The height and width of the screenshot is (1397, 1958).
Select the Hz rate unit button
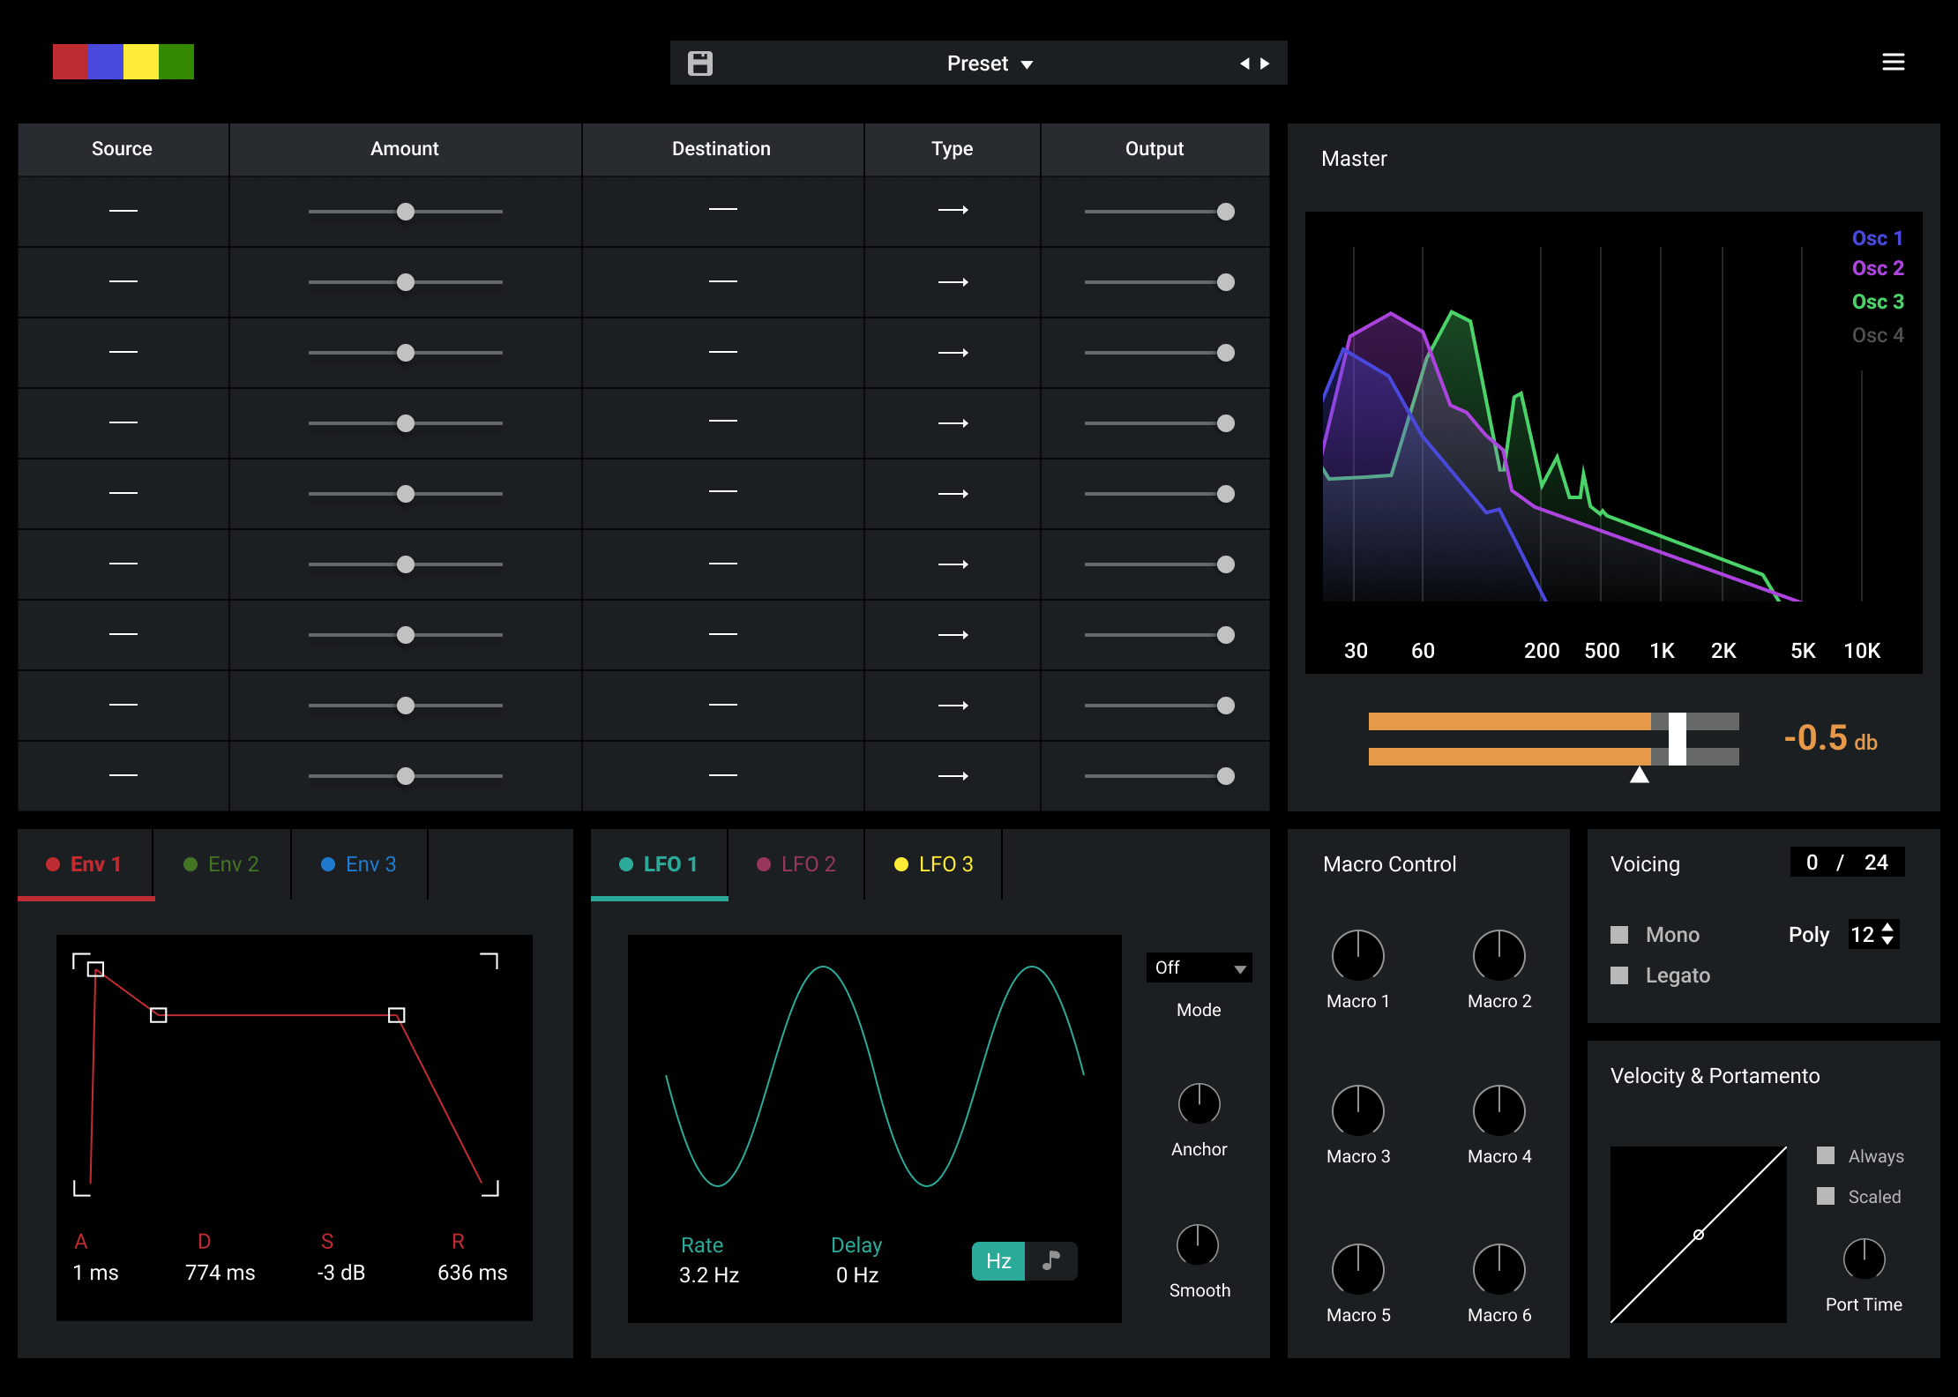(998, 1260)
